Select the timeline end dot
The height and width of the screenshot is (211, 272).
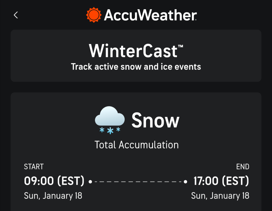185,181
